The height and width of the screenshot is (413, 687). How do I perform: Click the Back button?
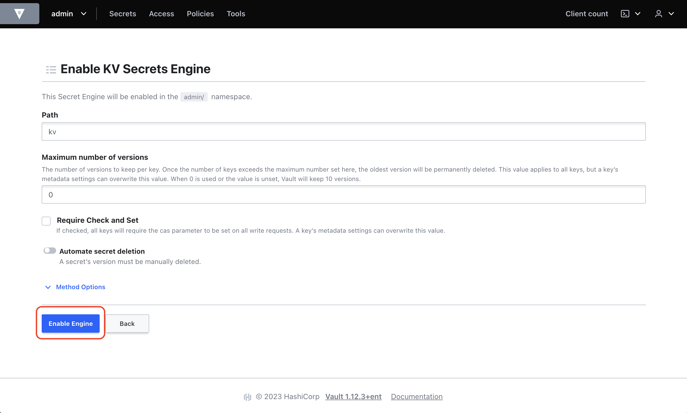coord(127,323)
